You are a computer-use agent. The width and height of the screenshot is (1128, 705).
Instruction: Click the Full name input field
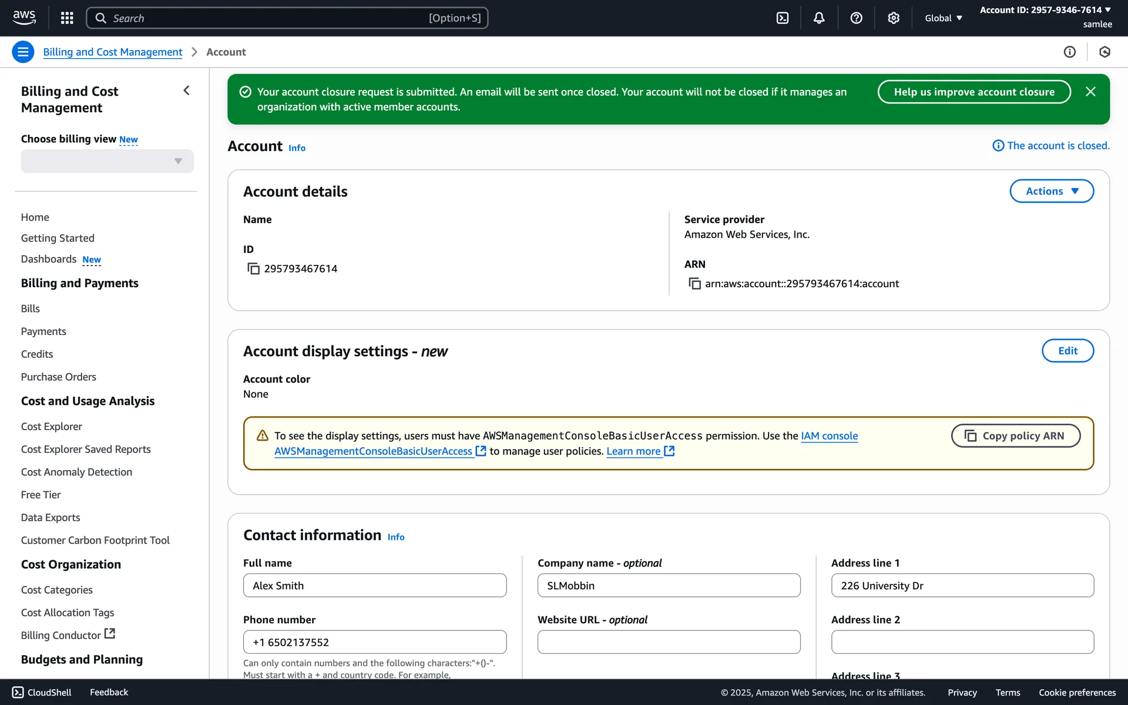pos(374,585)
